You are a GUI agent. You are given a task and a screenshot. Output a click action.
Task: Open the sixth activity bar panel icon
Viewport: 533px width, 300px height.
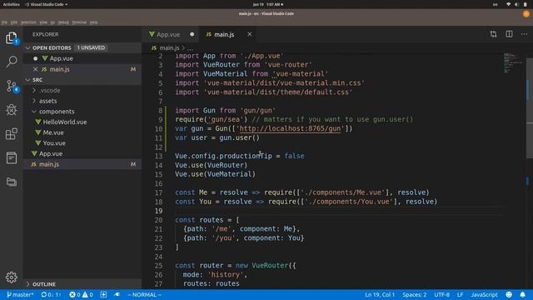tap(11, 157)
